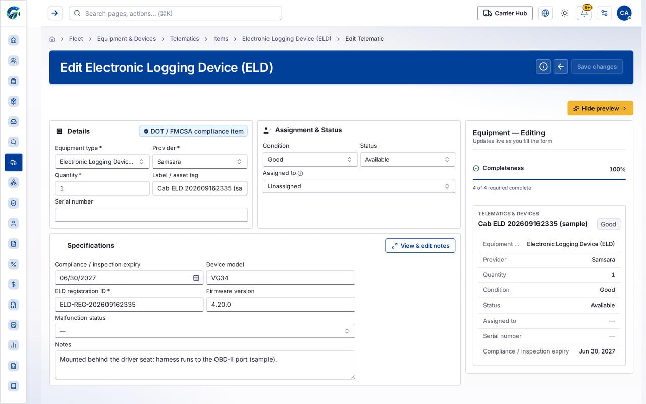Open the calendar picker for compliance expiry
Viewport: 646px width, 404px height.
(196, 278)
